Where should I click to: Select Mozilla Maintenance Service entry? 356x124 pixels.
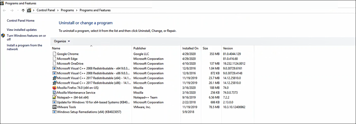(76, 93)
